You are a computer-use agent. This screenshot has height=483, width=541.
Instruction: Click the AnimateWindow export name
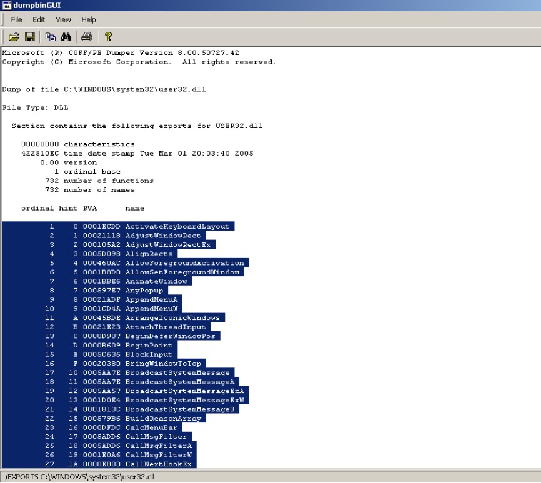pyautogui.click(x=156, y=281)
